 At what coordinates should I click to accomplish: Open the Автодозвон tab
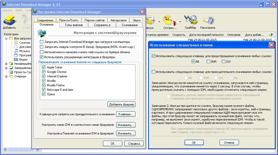[119, 20]
